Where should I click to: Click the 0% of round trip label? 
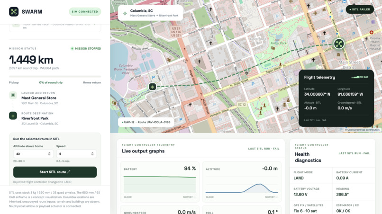click(x=51, y=82)
